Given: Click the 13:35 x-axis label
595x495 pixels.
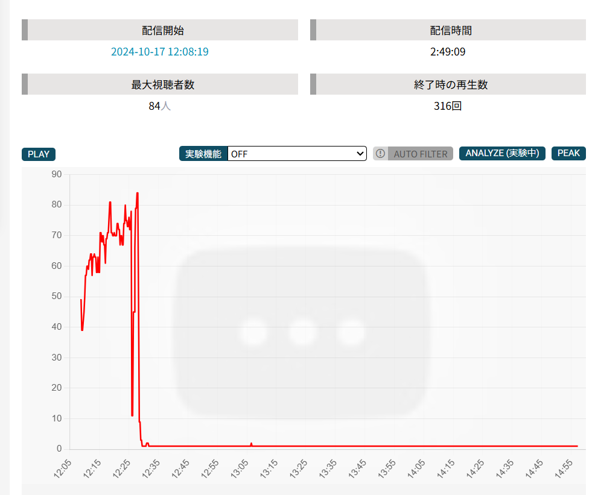Looking at the screenshot, I should 328,468.
